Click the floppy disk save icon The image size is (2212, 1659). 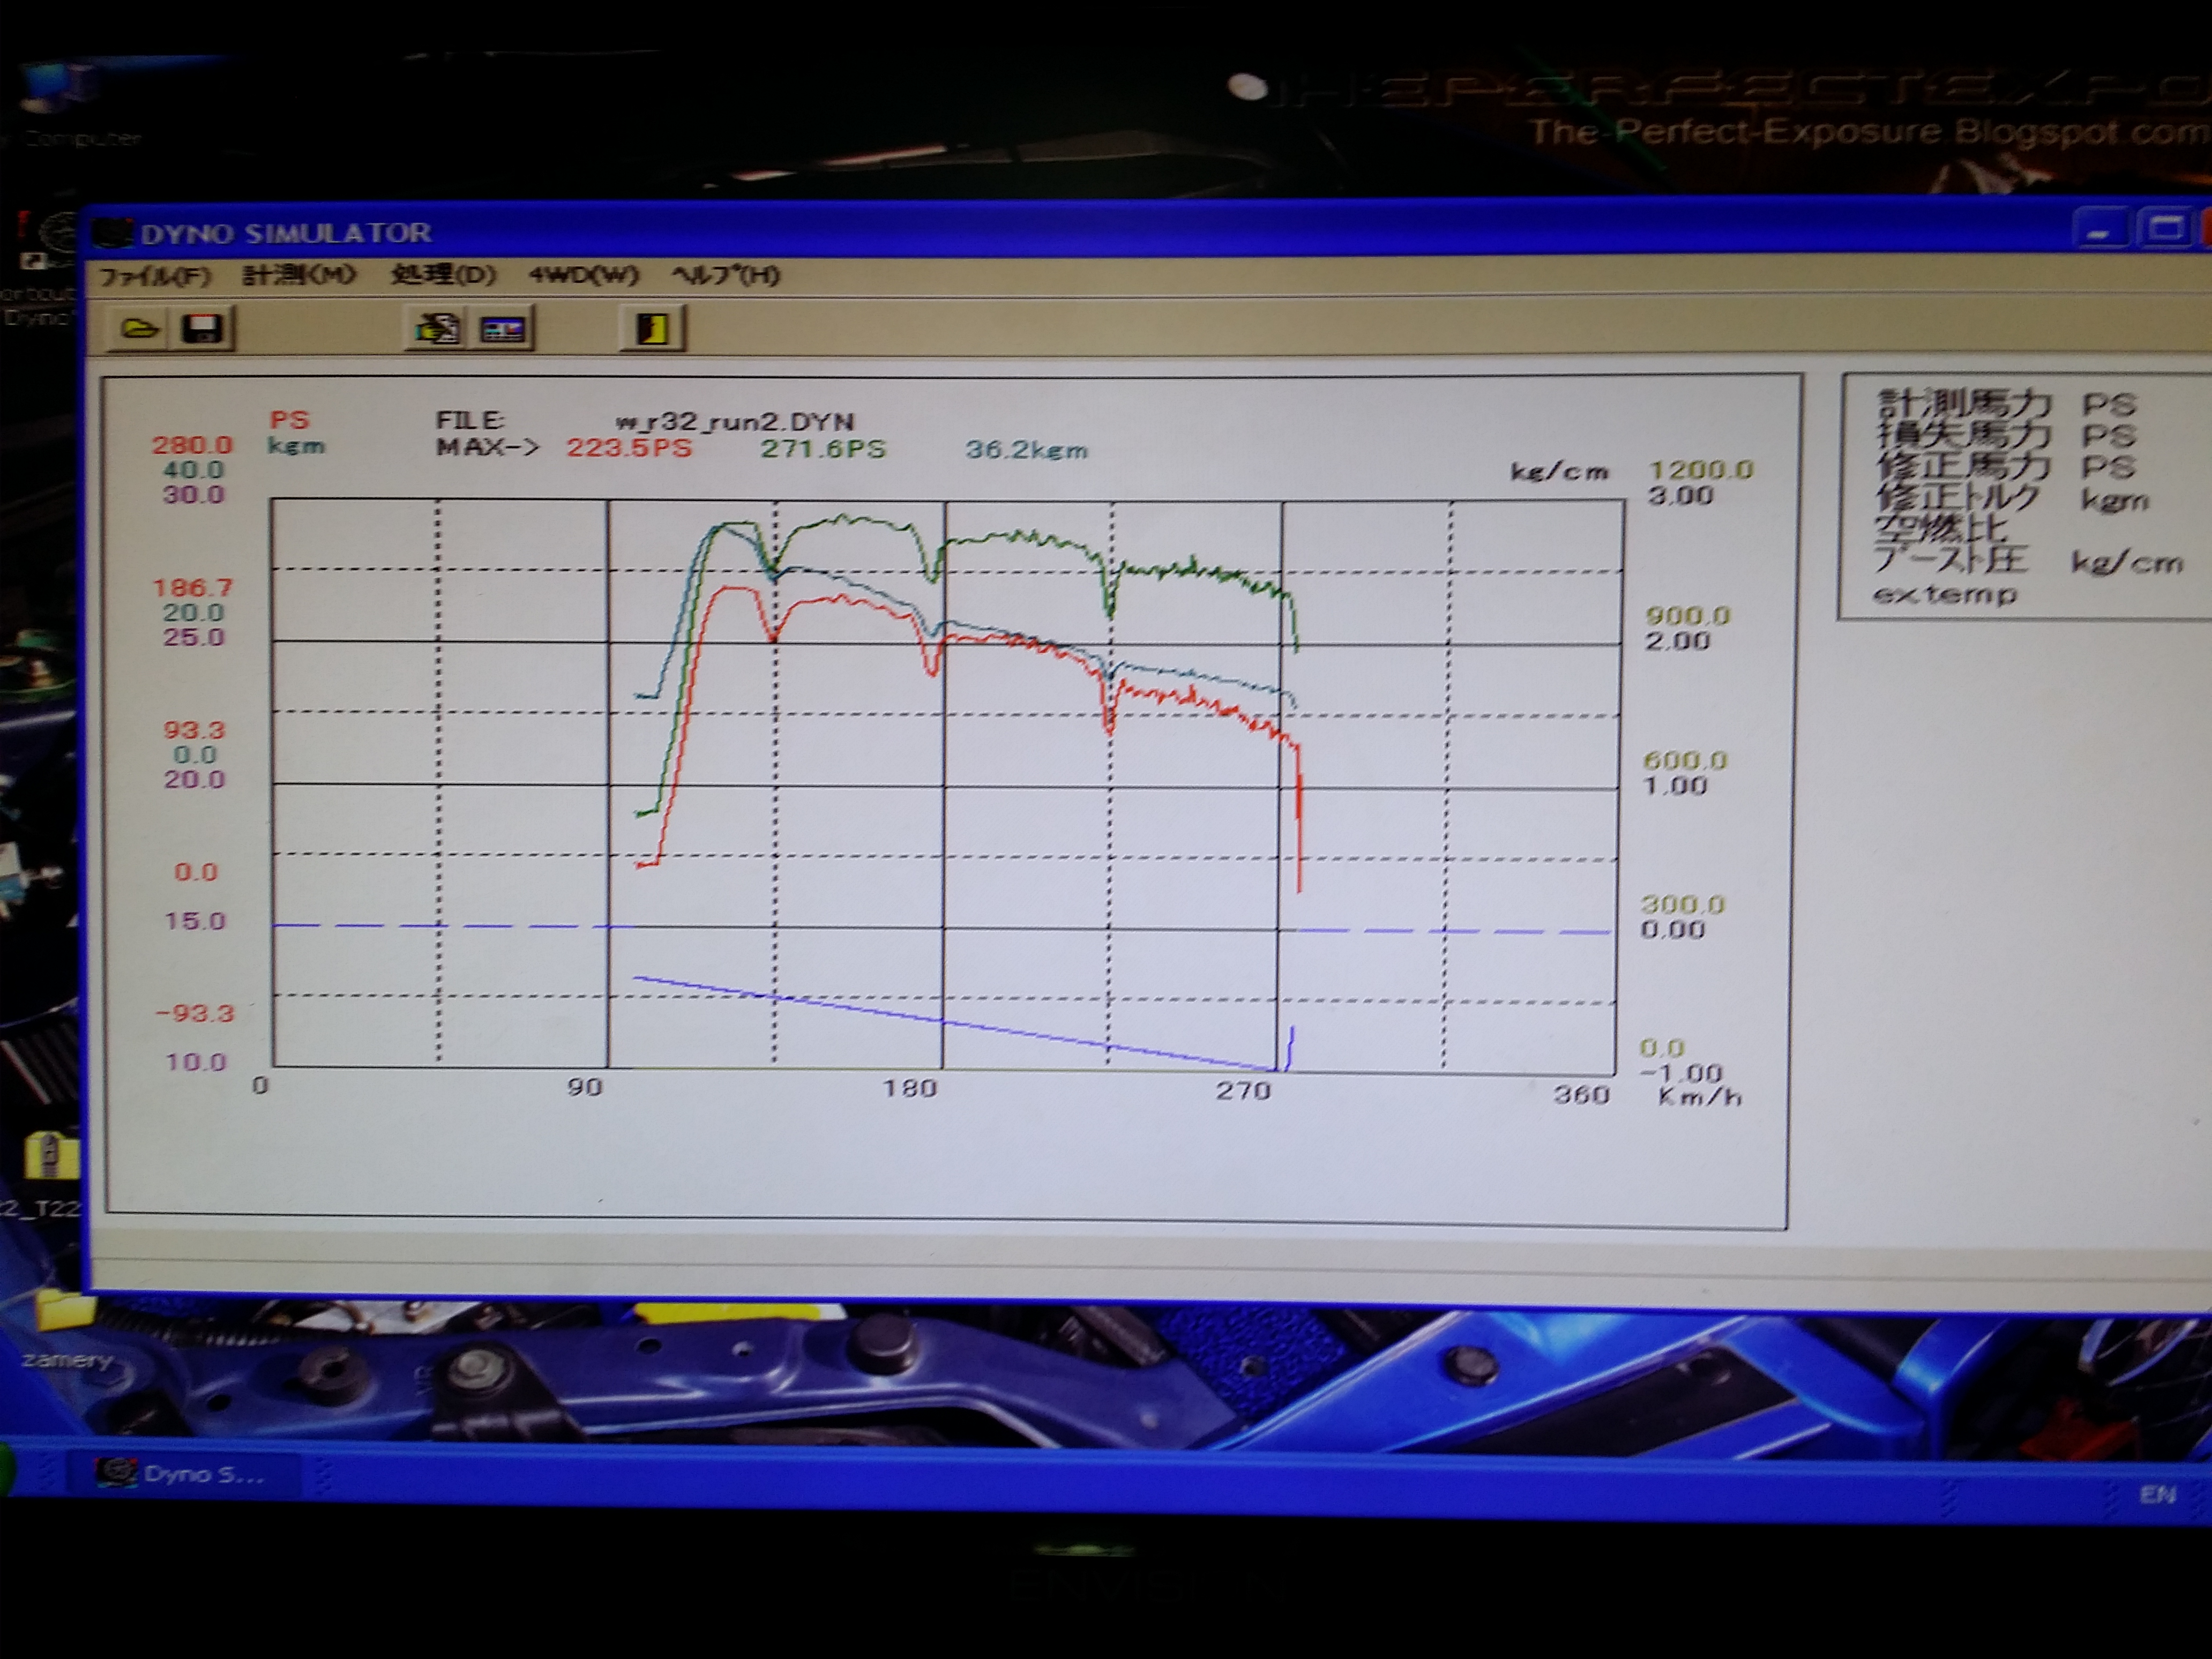coord(203,328)
